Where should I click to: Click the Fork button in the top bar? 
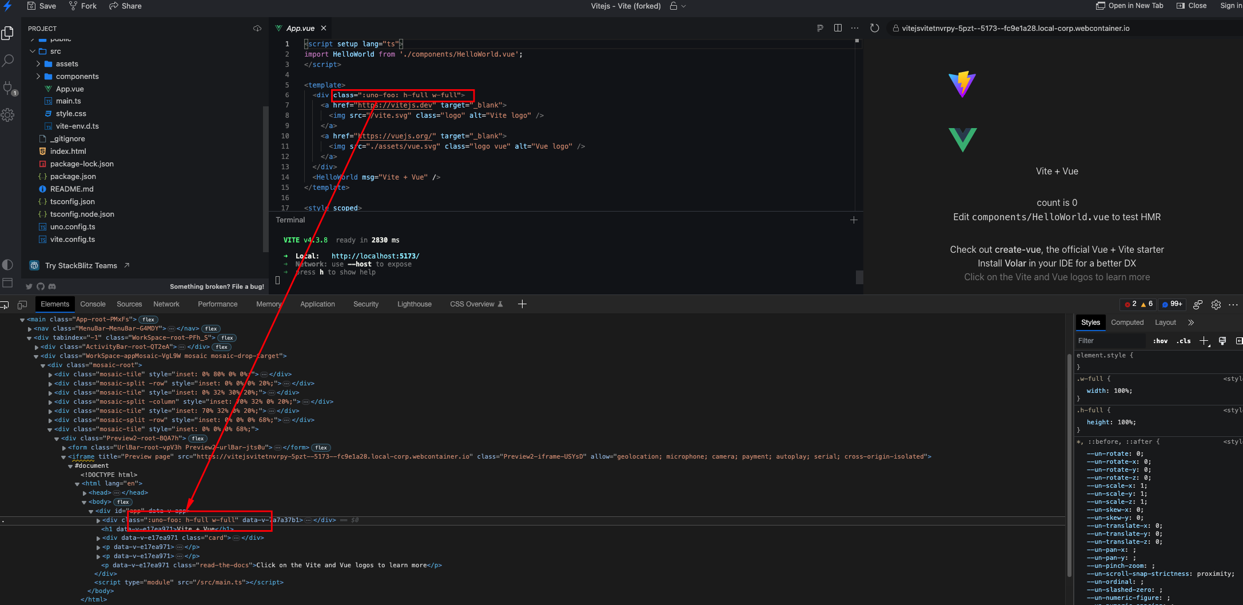[x=82, y=6]
